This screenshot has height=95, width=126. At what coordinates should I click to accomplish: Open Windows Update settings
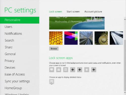[17, 94]
